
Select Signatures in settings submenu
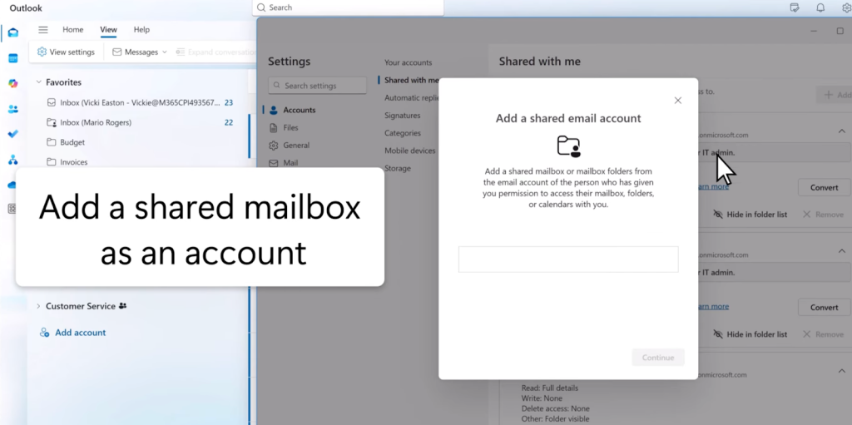click(402, 116)
